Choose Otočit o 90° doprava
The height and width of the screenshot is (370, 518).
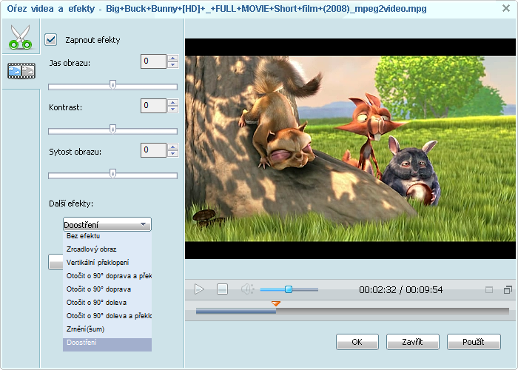[x=107, y=289]
